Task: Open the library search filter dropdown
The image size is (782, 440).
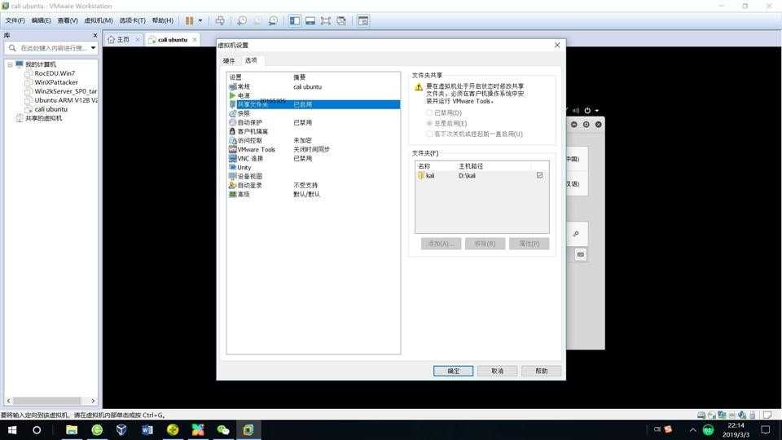Action: (93, 48)
